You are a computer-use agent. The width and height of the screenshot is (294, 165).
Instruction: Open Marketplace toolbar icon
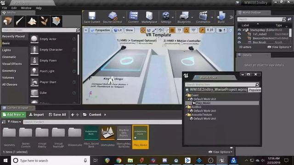(149, 17)
